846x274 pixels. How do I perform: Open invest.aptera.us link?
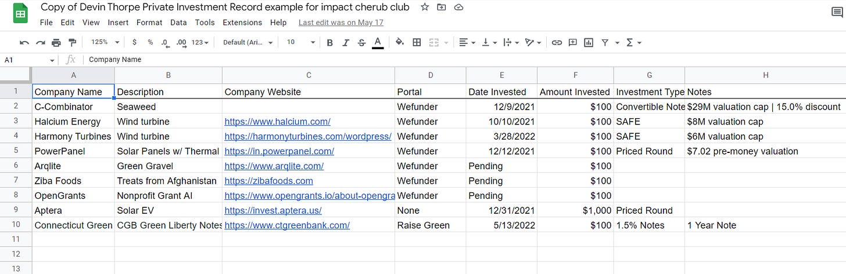coord(273,210)
